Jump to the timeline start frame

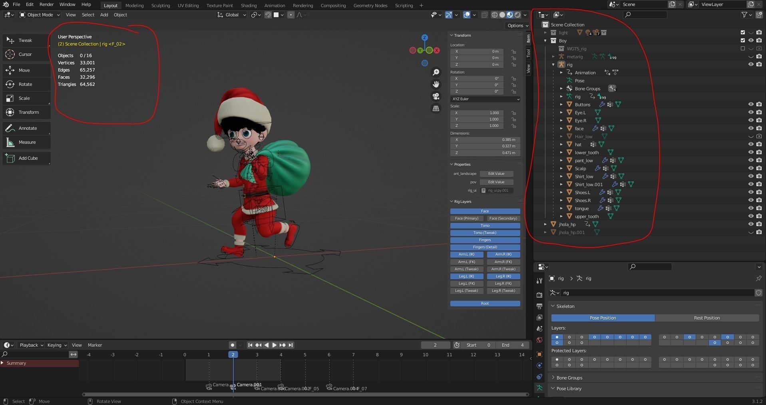coord(250,345)
